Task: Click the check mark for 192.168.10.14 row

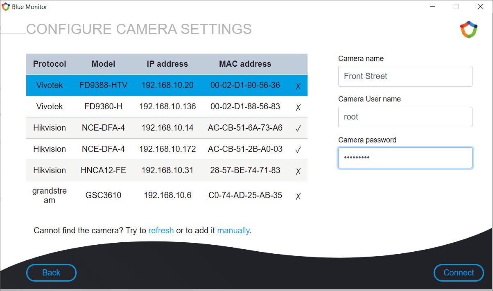Action: (x=298, y=128)
